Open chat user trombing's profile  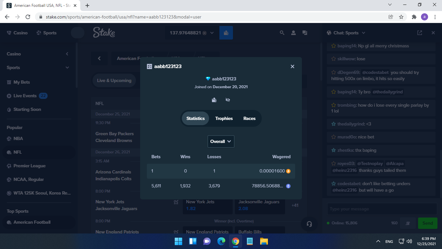346,105
